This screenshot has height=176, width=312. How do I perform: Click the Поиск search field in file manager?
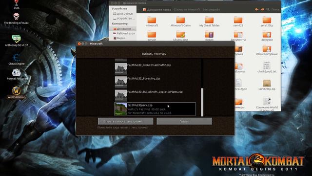tap(275, 9)
